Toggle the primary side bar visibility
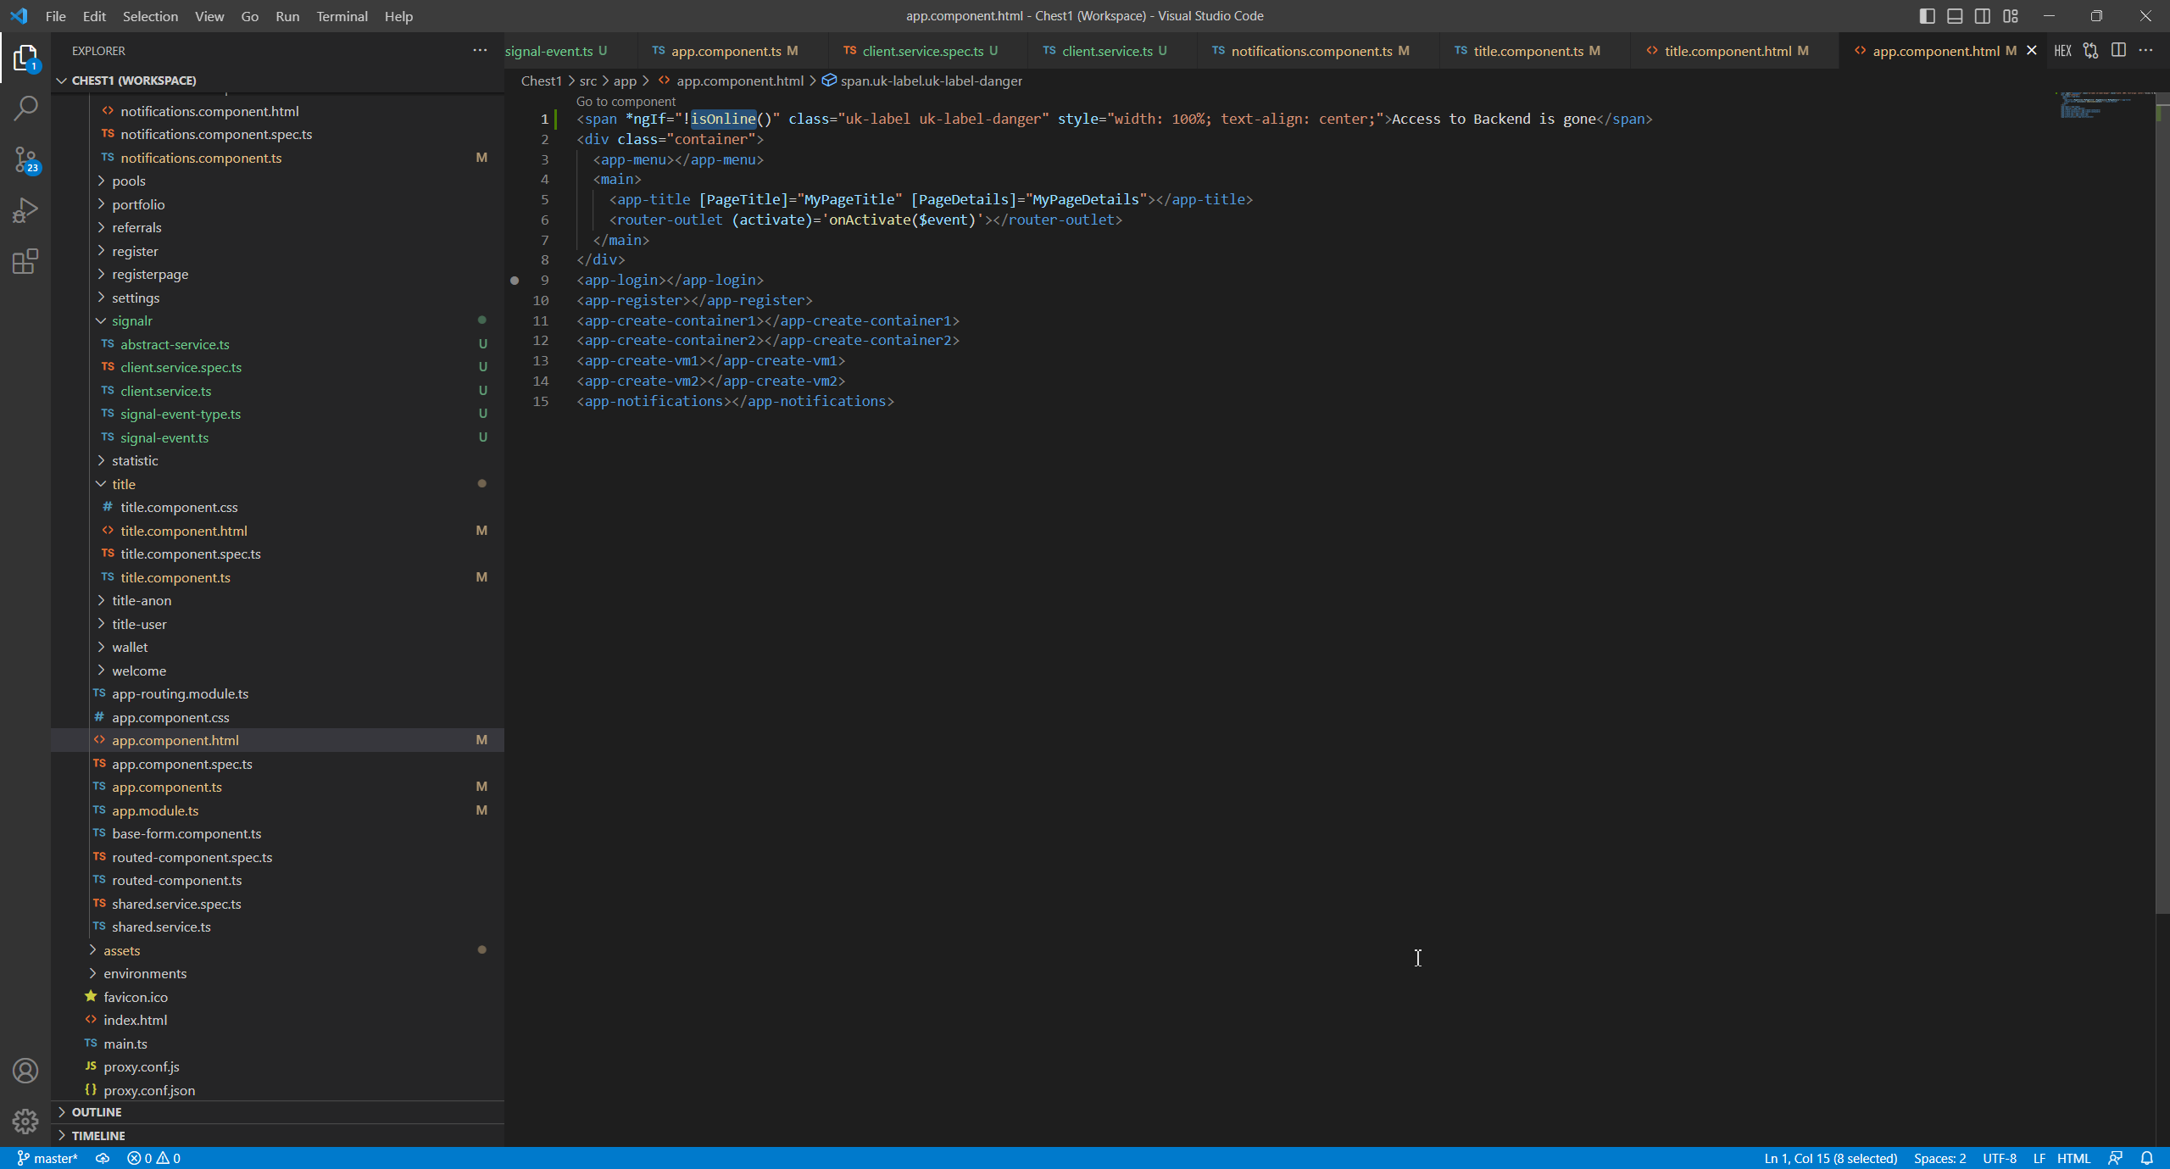This screenshot has height=1169, width=2170. coord(1927,16)
